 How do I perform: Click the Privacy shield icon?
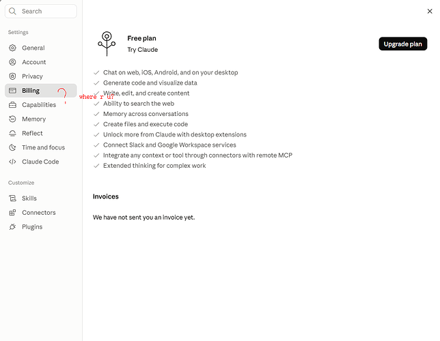[x=12, y=76]
